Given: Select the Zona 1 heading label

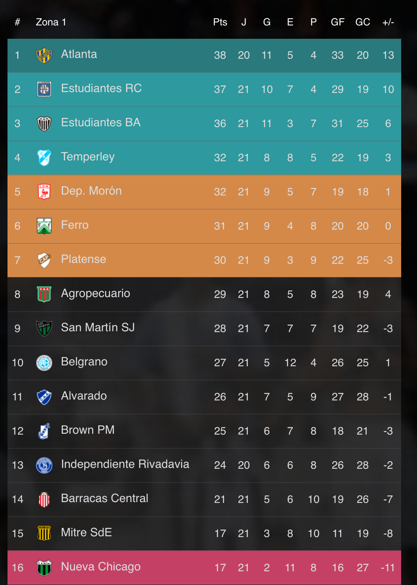Looking at the screenshot, I should point(51,22).
